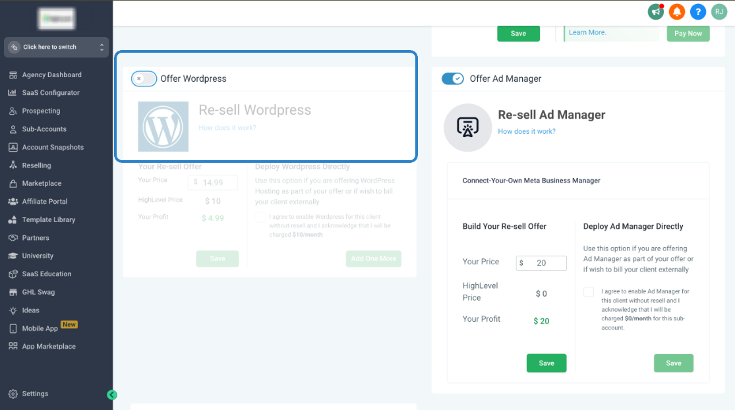
Task: Click the Re-sell Ad Manager heading
Action: [551, 115]
